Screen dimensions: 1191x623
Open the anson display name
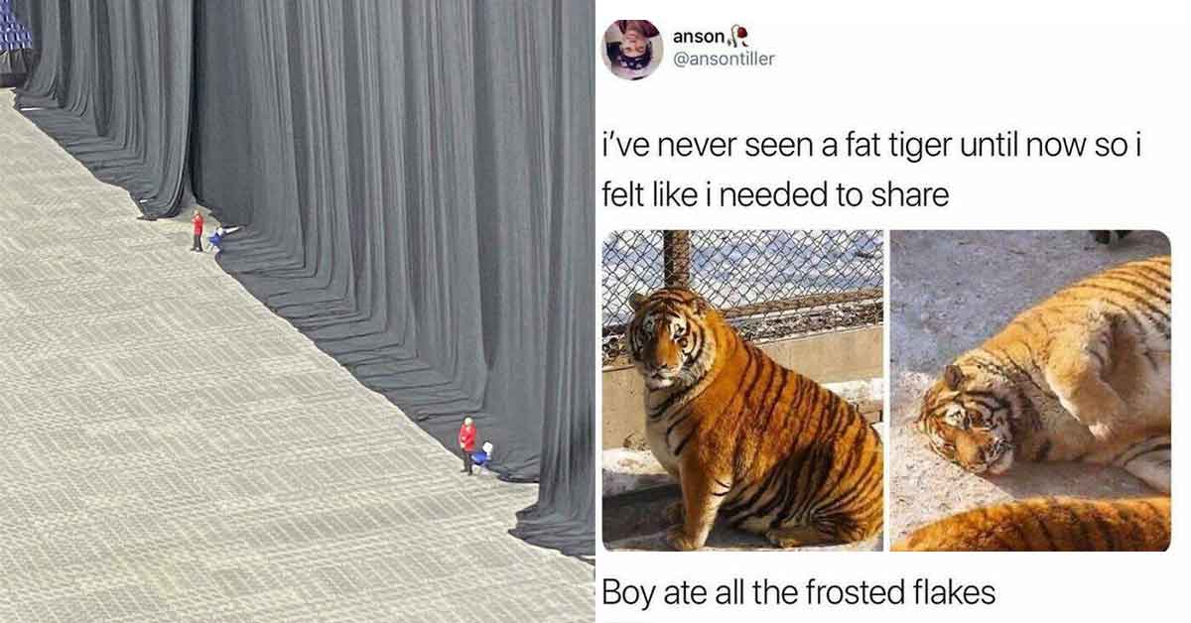tap(699, 37)
